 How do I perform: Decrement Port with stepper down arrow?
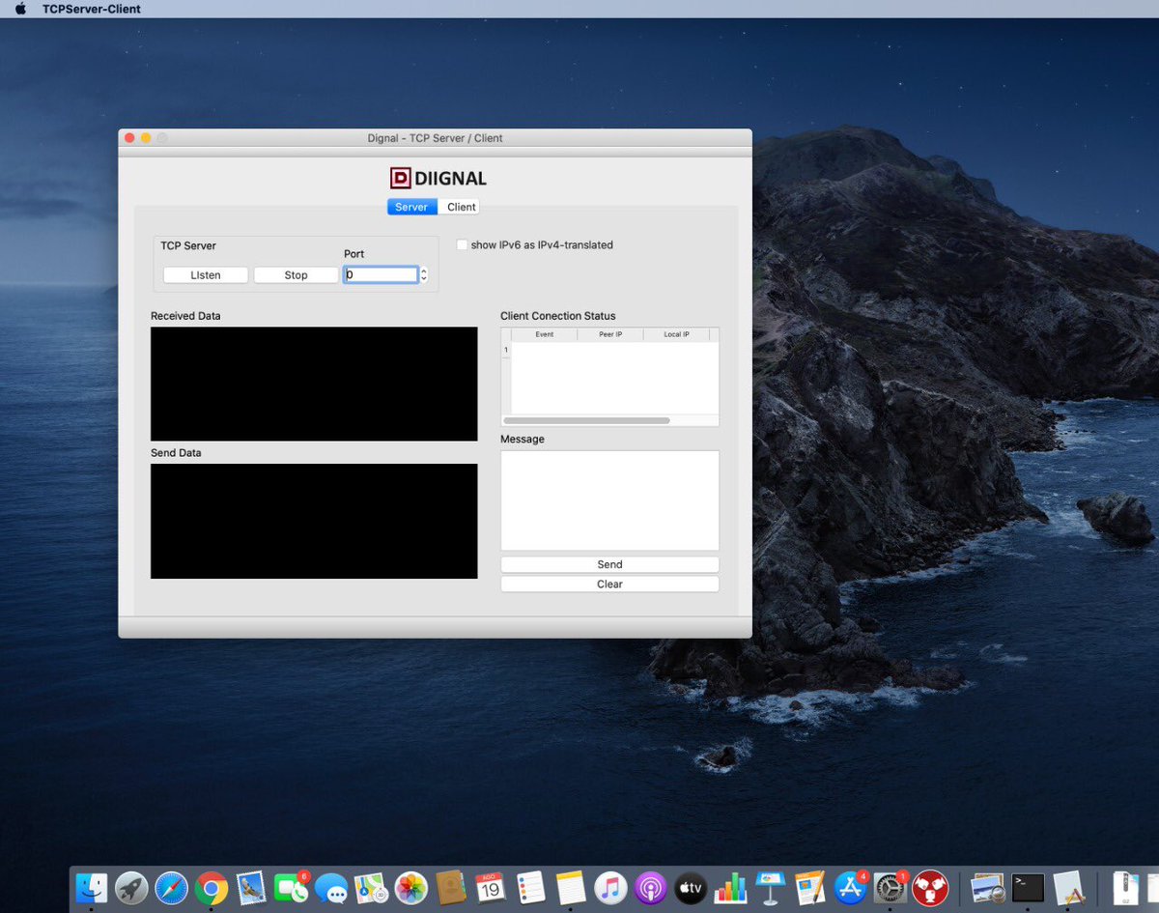(423, 279)
